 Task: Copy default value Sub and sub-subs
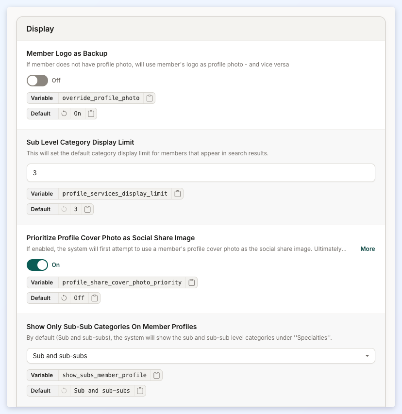140,391
